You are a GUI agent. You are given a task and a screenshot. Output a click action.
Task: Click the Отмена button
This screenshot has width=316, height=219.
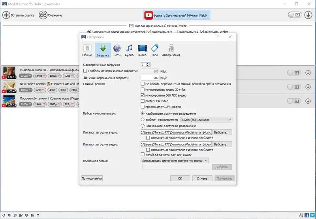tap(202, 178)
